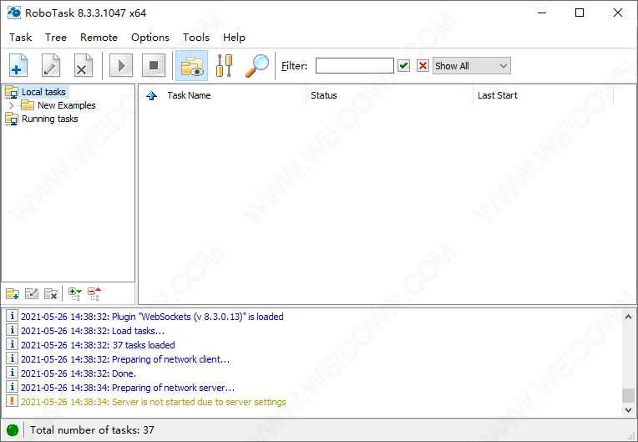
Task: Stop the task with the stop button
Action: (154, 65)
